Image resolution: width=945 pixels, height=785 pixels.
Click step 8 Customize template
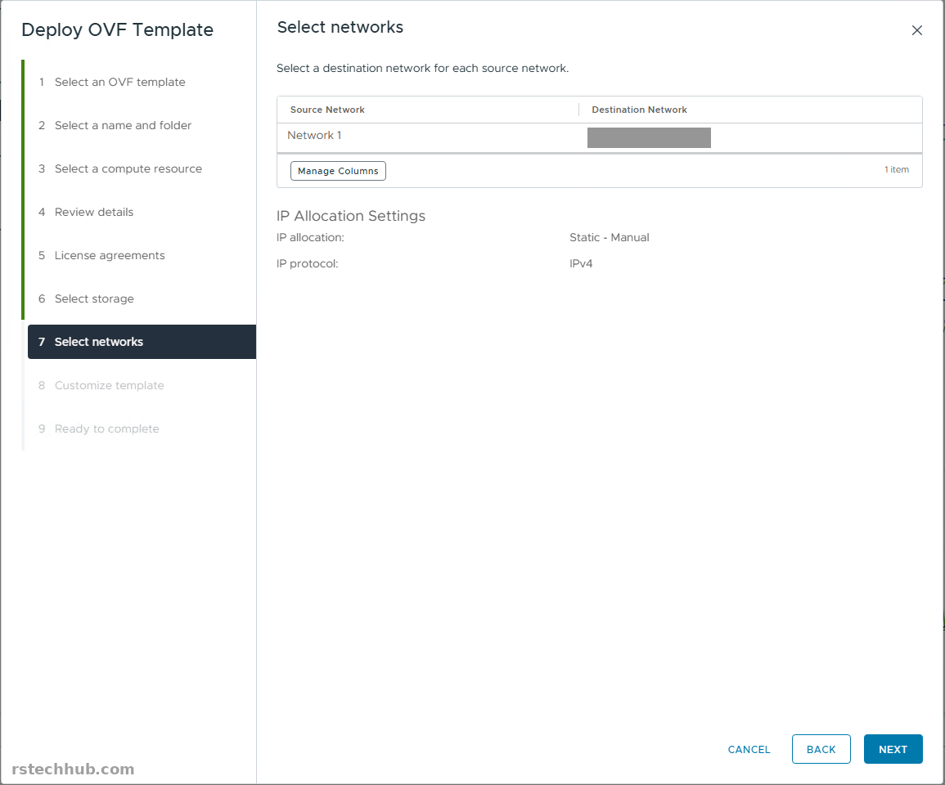point(101,386)
